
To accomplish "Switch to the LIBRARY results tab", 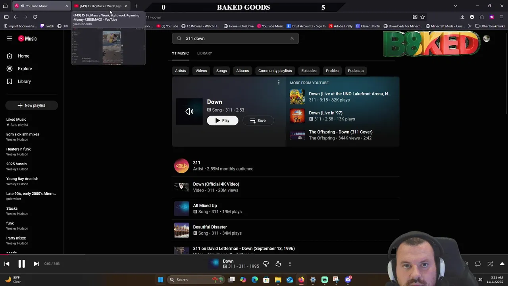I will 204,53.
